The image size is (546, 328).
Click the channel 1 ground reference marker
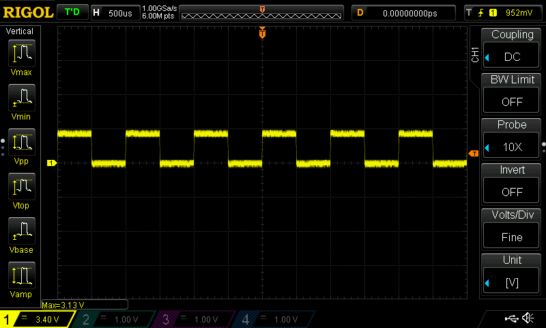[x=52, y=163]
